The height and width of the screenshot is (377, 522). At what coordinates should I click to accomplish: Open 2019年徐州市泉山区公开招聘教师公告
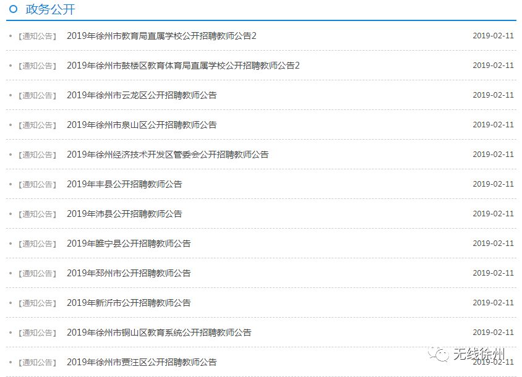coord(142,125)
